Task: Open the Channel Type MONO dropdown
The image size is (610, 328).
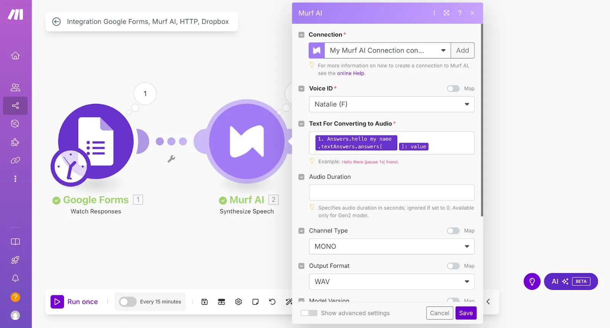Action: 392,247
